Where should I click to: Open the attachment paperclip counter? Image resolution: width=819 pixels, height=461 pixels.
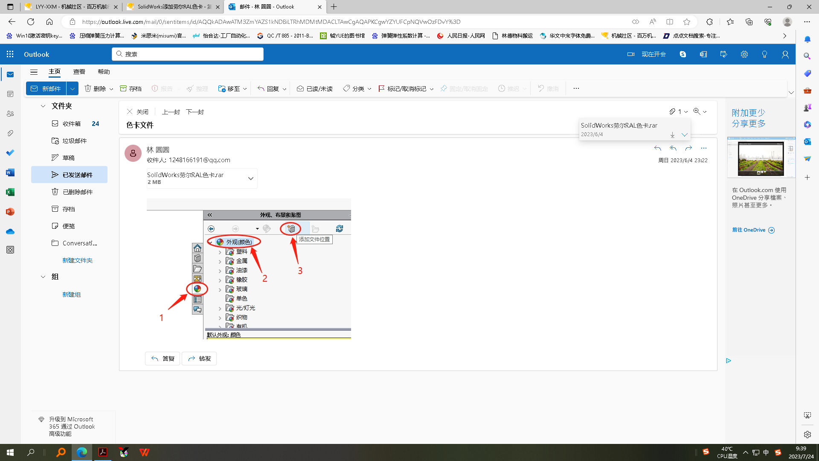coord(678,111)
